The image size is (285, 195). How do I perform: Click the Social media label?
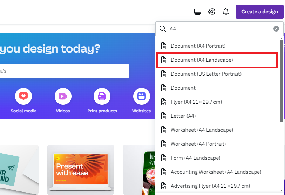click(23, 111)
